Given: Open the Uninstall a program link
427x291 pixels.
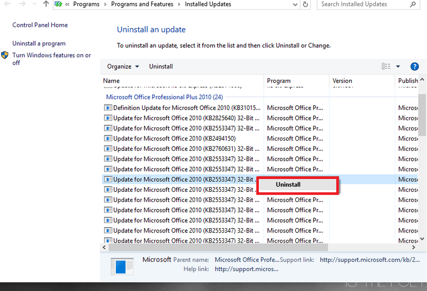Looking at the screenshot, I should pos(39,44).
